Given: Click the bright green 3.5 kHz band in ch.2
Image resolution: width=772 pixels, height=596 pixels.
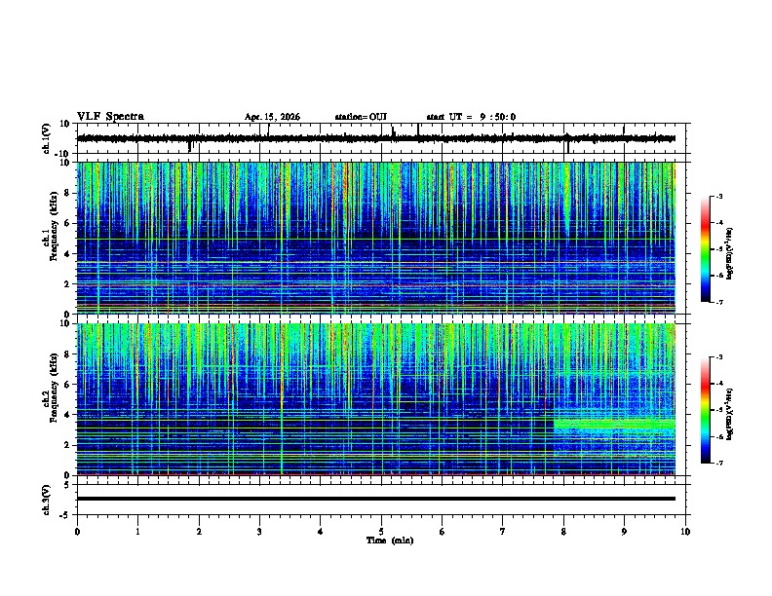Looking at the screenshot, I should pyautogui.click(x=614, y=424).
